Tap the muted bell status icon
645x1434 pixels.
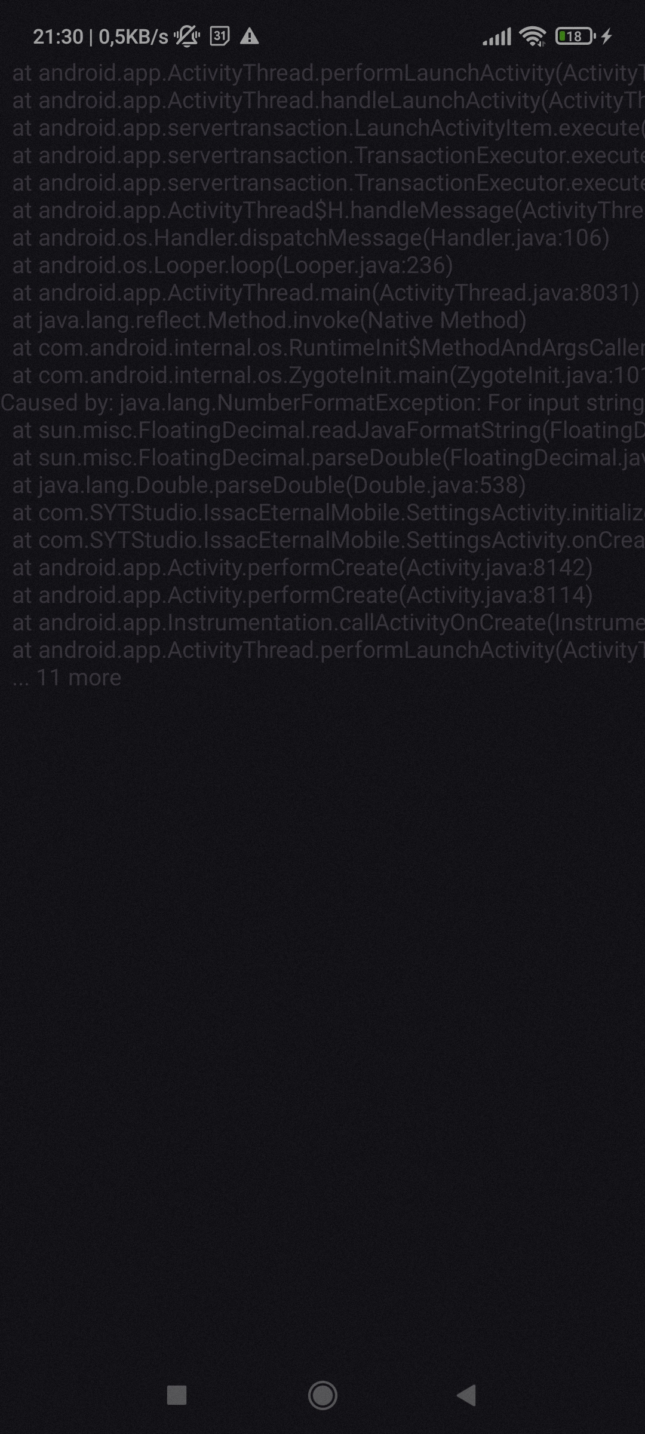tap(188, 36)
